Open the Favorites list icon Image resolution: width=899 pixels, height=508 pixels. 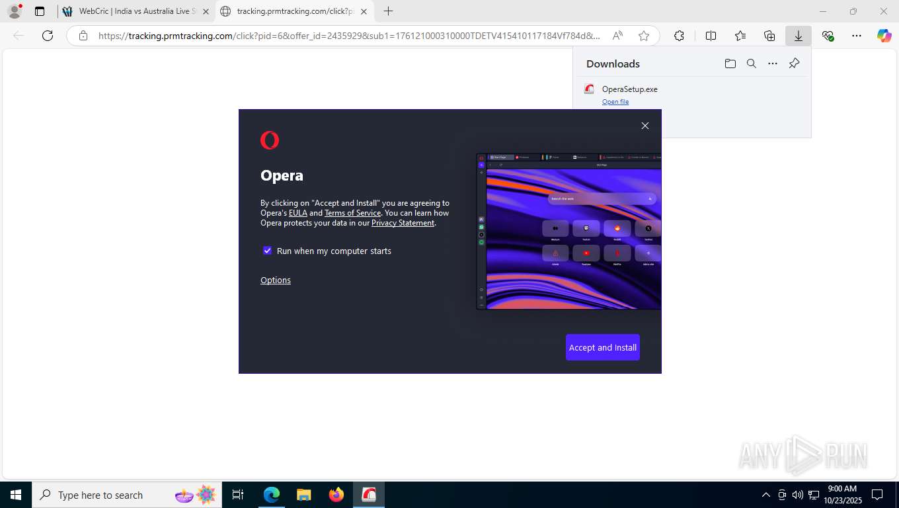point(740,36)
